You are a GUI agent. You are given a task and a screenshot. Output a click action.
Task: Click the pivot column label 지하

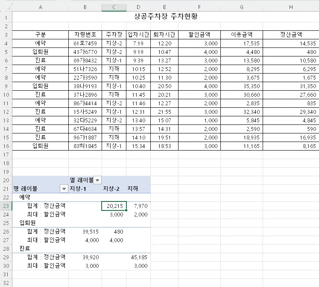tap(133, 189)
